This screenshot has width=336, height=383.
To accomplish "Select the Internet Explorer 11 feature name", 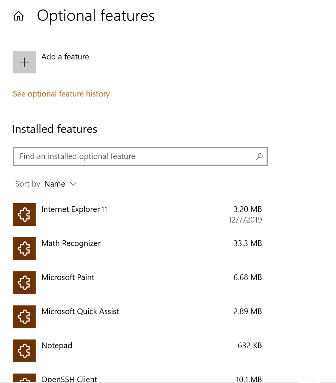I will [x=75, y=209].
